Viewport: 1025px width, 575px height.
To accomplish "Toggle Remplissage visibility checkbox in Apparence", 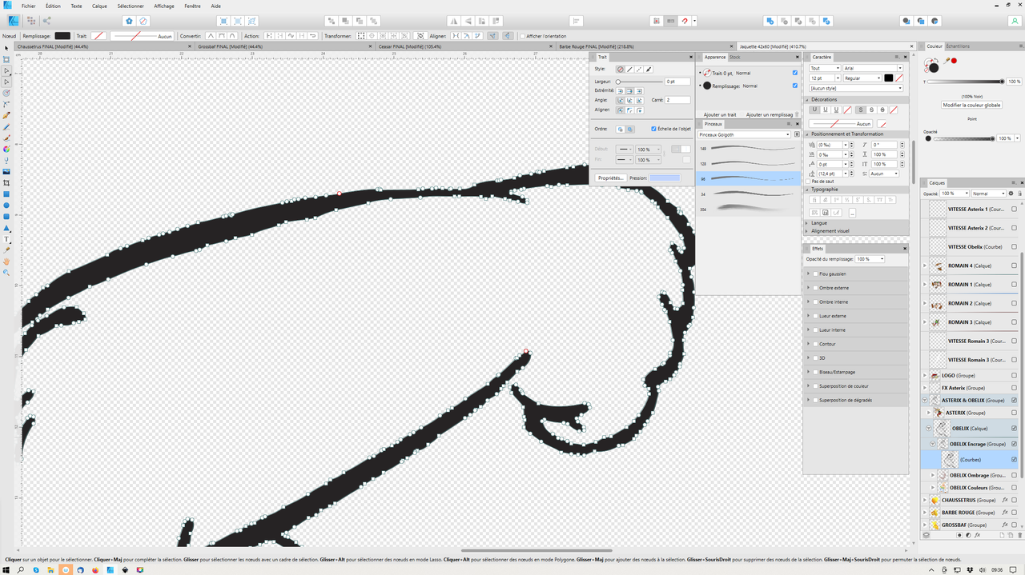I will point(794,86).
